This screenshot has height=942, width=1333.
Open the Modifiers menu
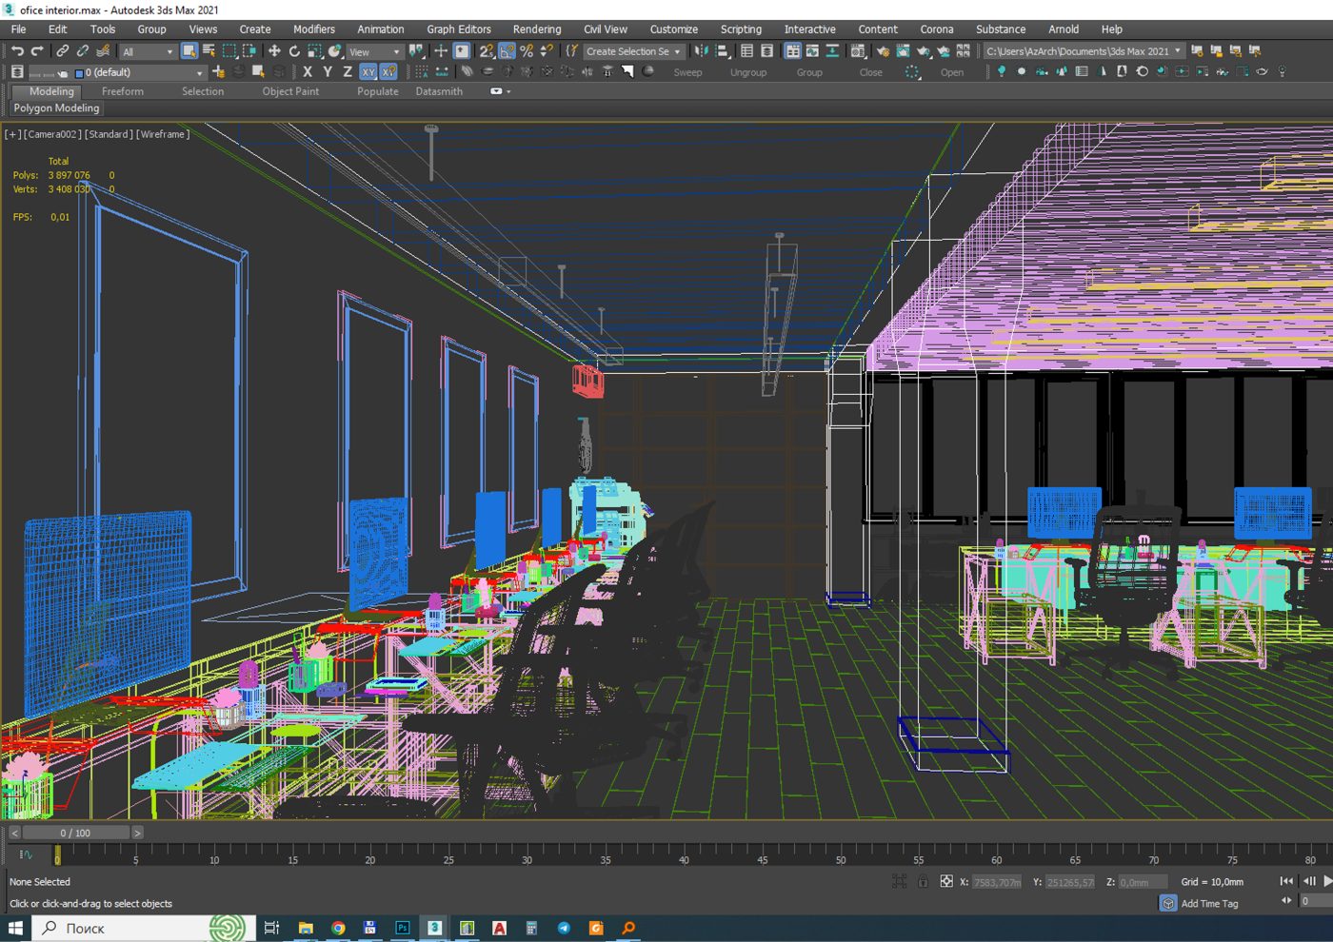pos(314,29)
